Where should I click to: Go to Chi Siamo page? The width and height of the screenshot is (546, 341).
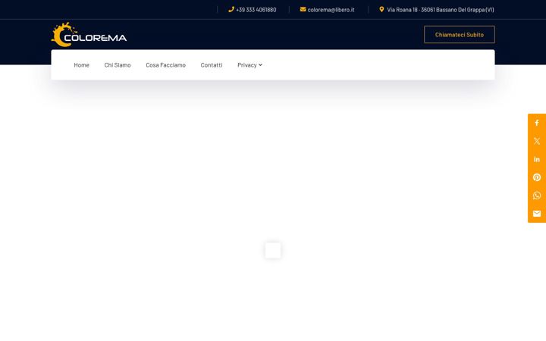[x=118, y=65]
